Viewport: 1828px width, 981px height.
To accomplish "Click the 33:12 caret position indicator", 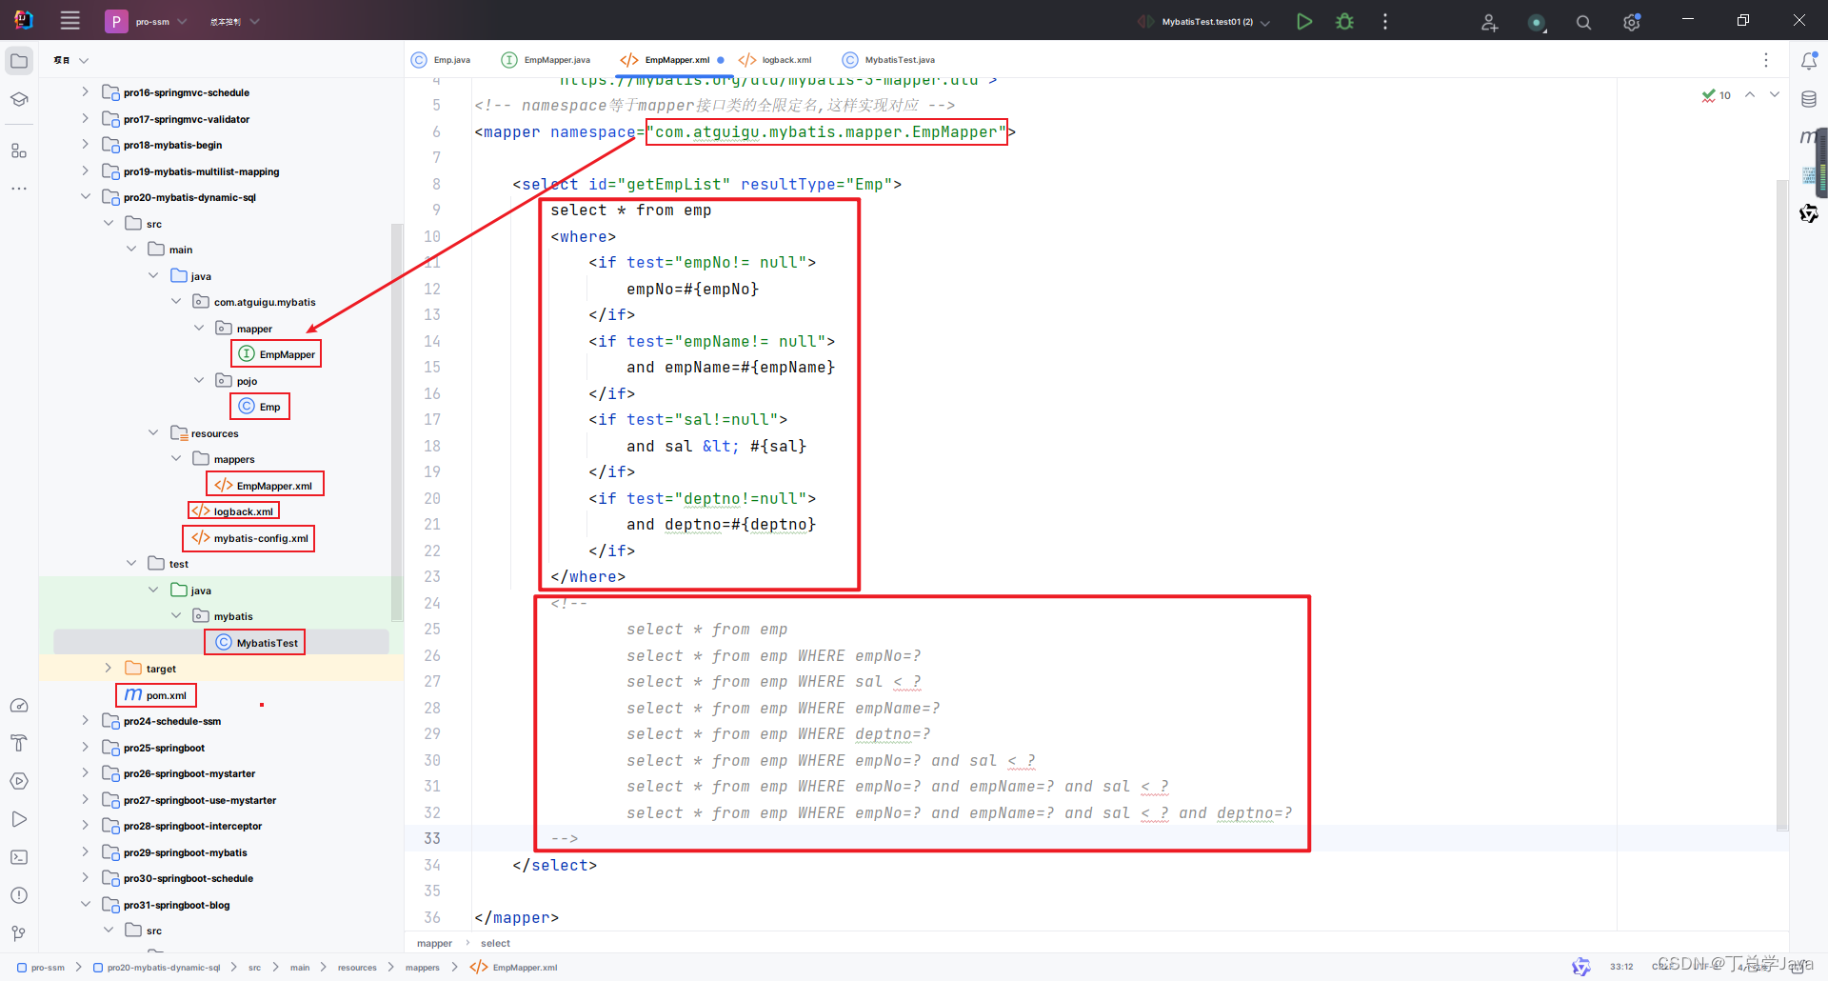I will coord(1621,967).
